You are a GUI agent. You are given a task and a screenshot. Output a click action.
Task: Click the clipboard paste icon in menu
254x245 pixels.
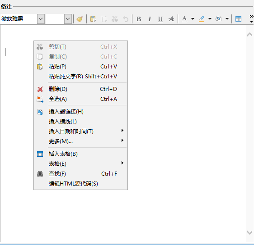[40, 67]
